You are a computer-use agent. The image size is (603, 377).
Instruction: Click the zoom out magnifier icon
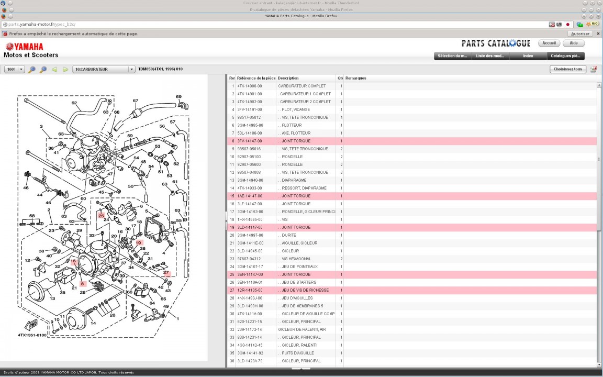tap(43, 69)
